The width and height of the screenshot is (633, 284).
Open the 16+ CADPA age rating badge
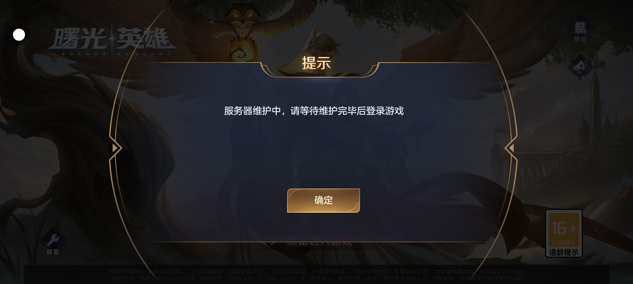[564, 233]
